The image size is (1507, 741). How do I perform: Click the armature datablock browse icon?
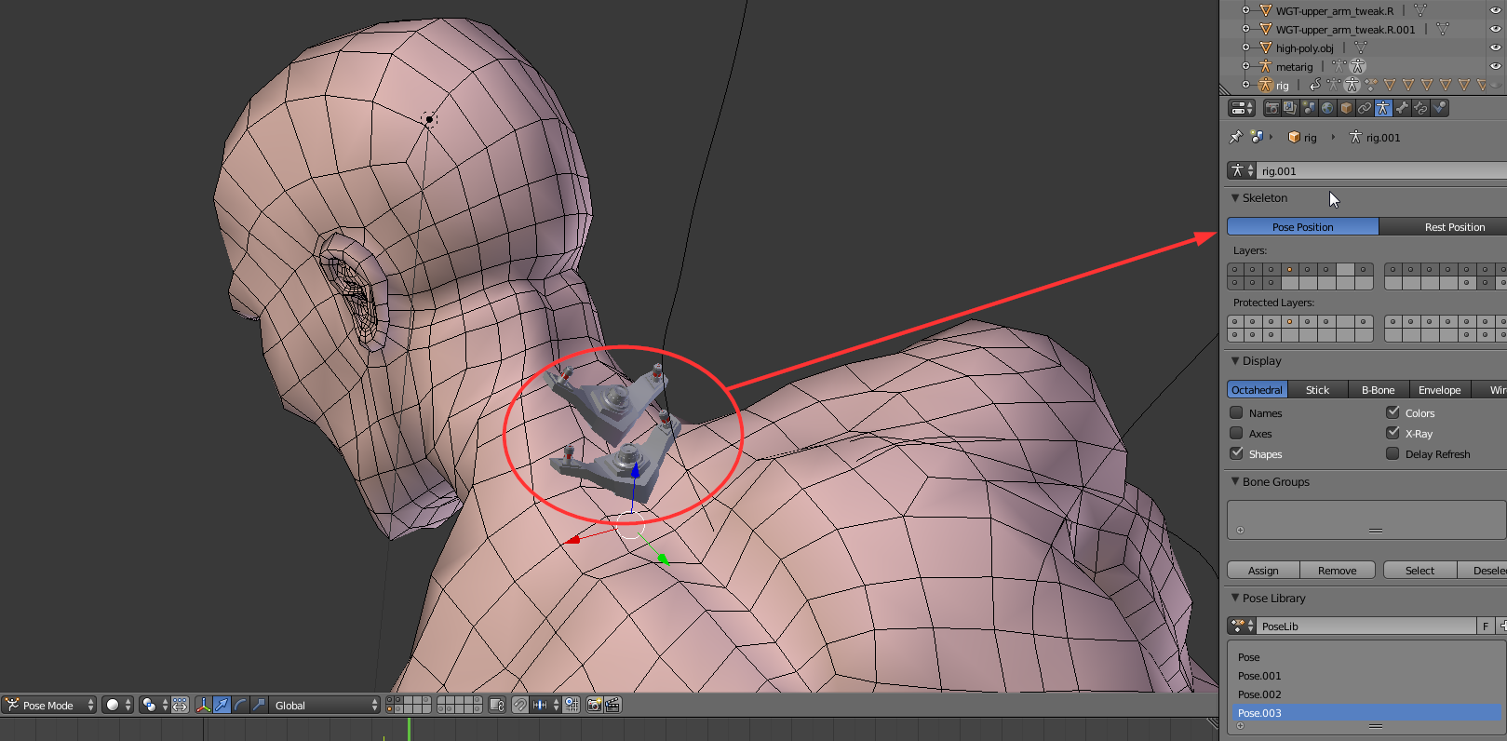[x=1242, y=170]
